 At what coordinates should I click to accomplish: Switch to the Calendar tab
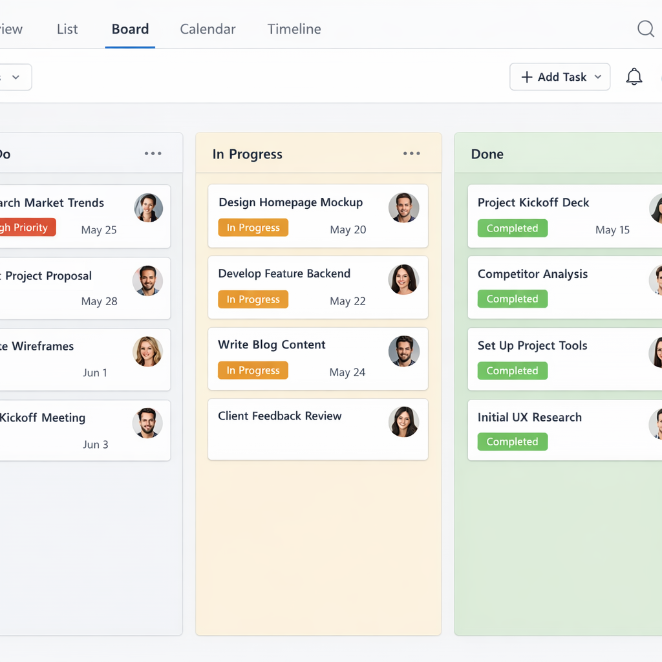(208, 29)
